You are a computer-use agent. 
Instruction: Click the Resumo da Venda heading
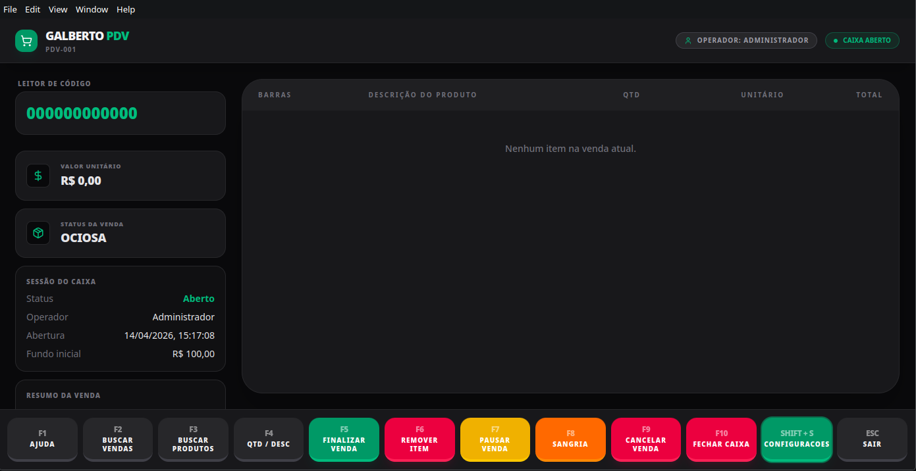pos(63,395)
